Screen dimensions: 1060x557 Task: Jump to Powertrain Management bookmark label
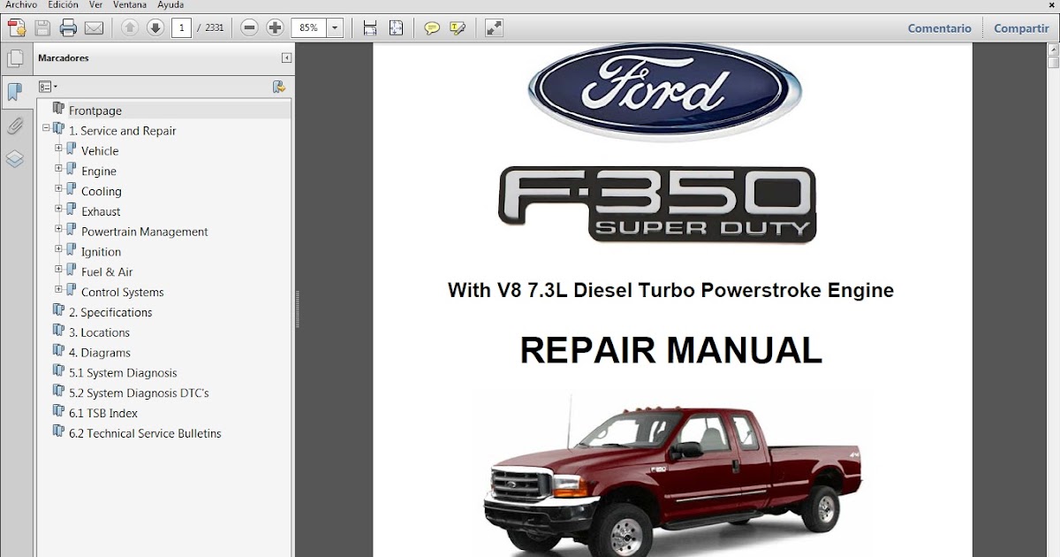coord(145,232)
